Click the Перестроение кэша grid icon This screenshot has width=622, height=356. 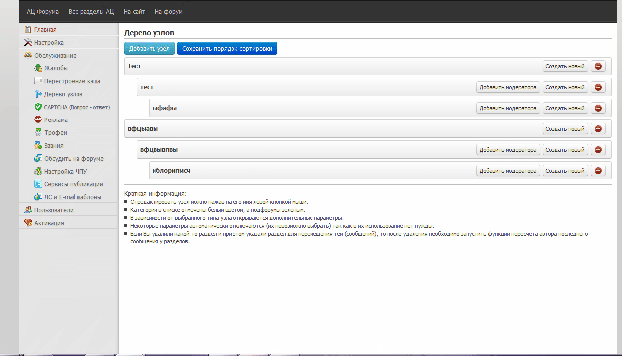coord(38,81)
